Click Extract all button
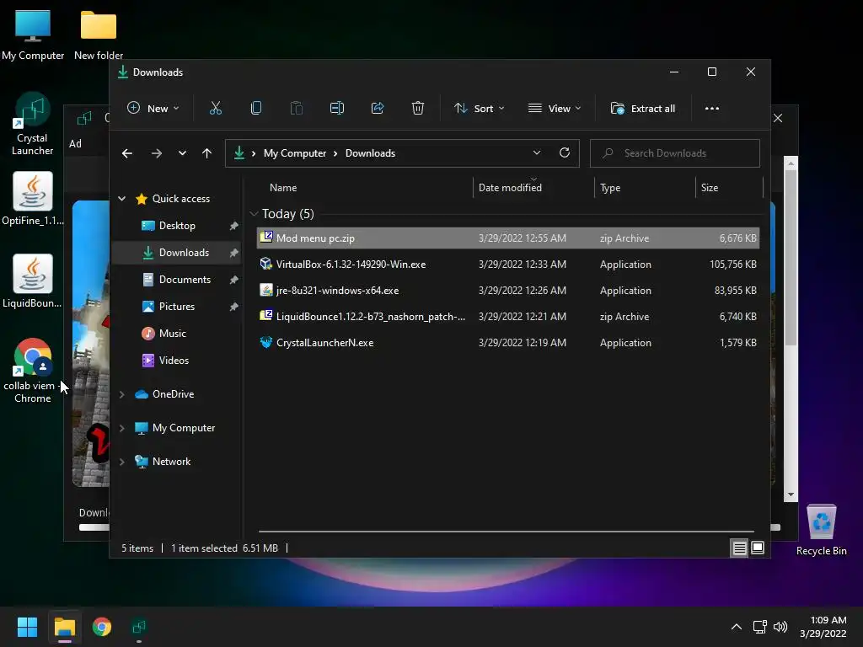This screenshot has height=647, width=863. tap(643, 109)
